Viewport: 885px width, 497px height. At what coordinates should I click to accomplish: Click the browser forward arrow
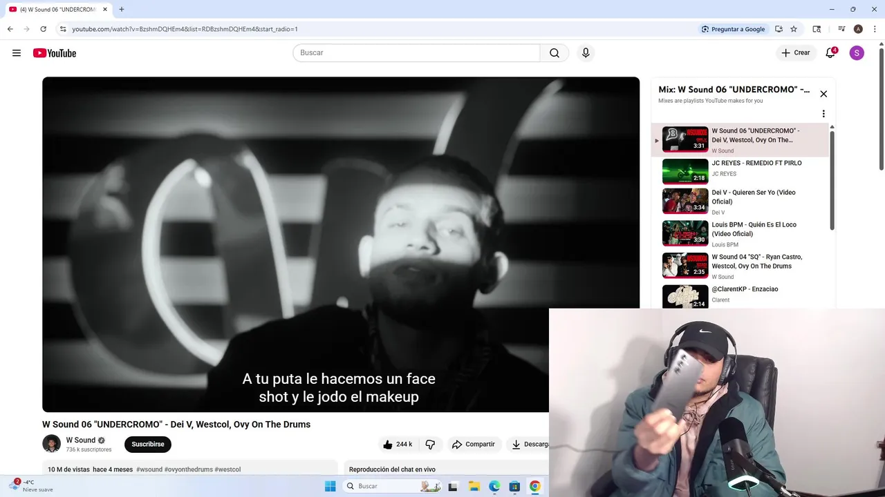(27, 29)
